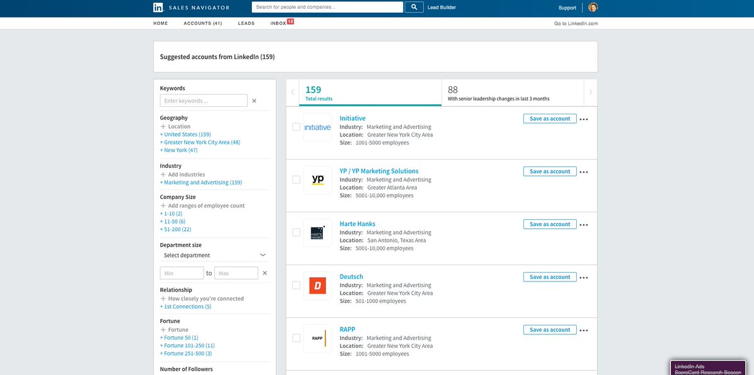Add Fortune filter plus icon
Viewport: 754px width, 375px height.
click(x=163, y=329)
